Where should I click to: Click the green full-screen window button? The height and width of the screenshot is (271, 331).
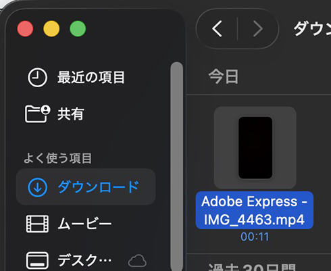coord(78,28)
